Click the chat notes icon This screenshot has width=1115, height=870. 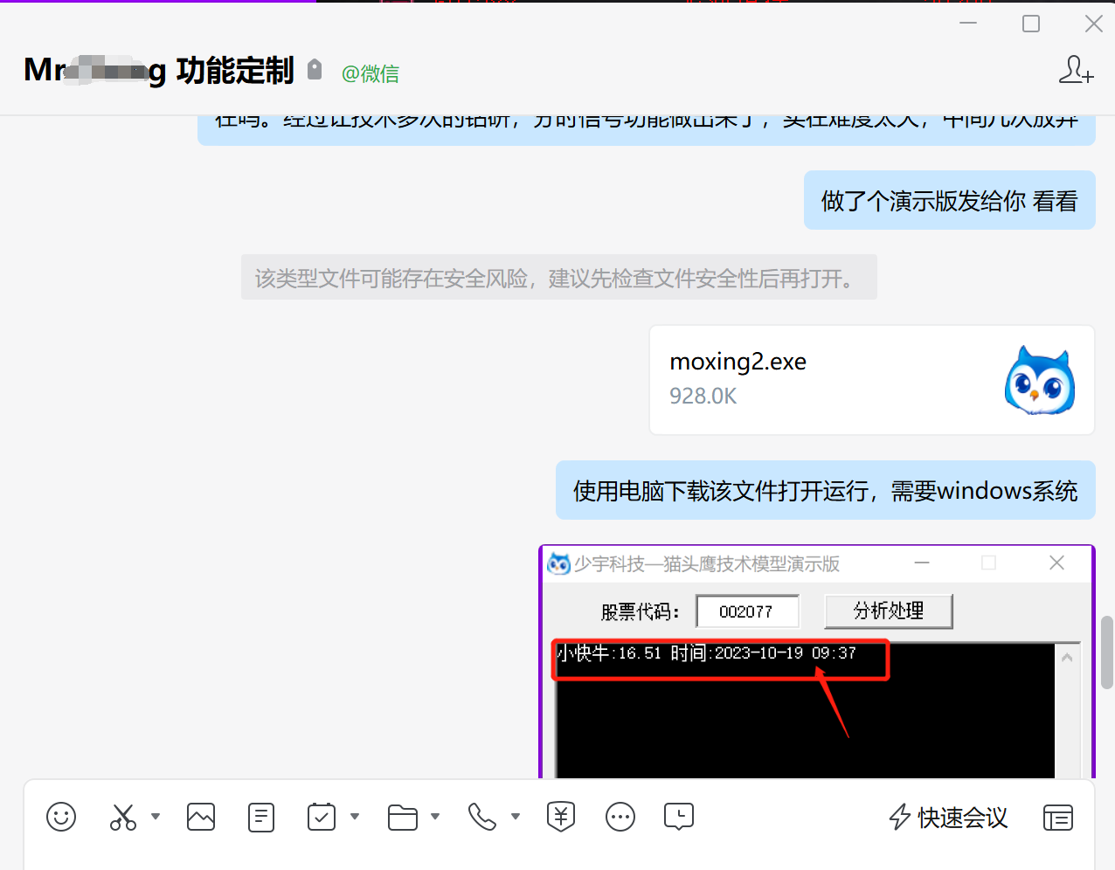point(260,817)
